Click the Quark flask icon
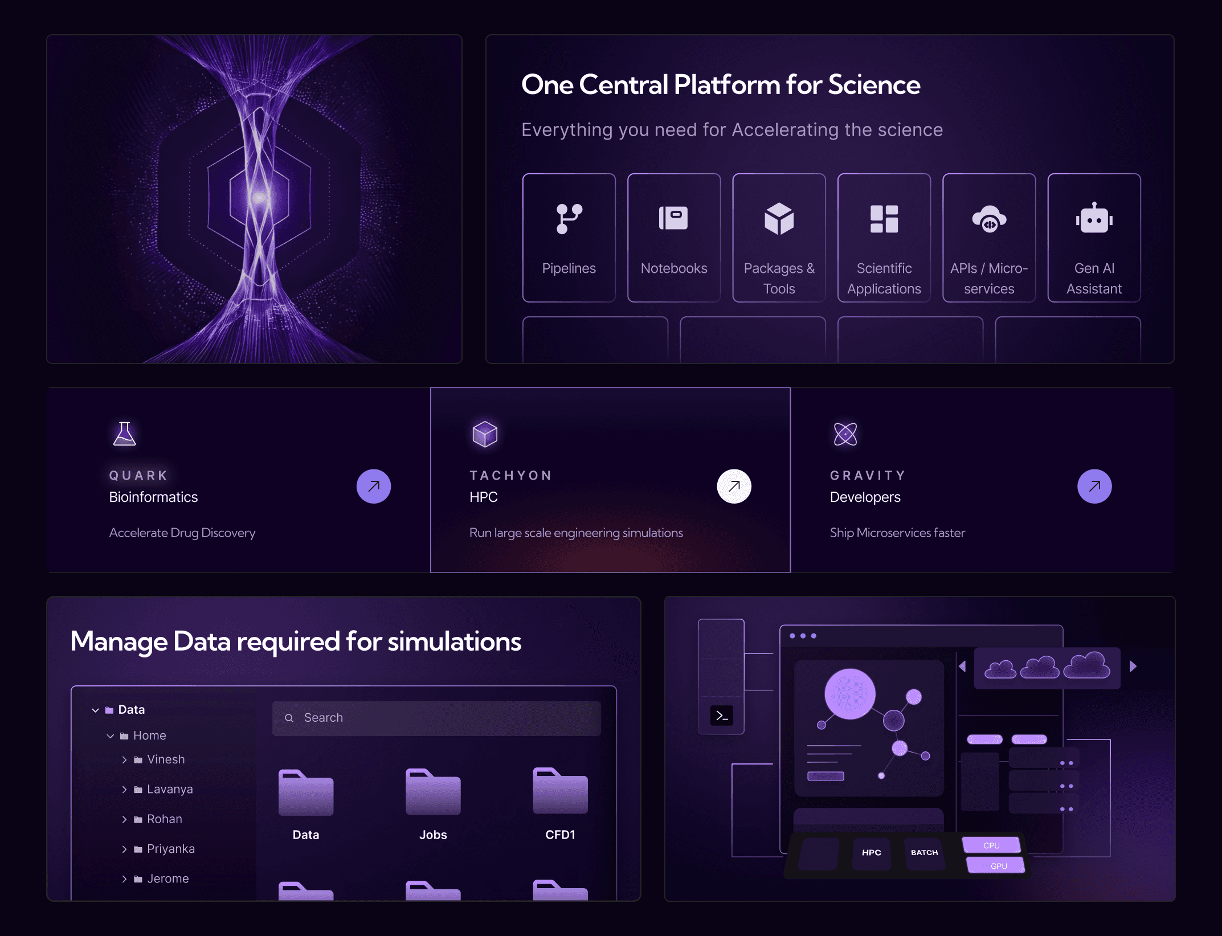 124,434
